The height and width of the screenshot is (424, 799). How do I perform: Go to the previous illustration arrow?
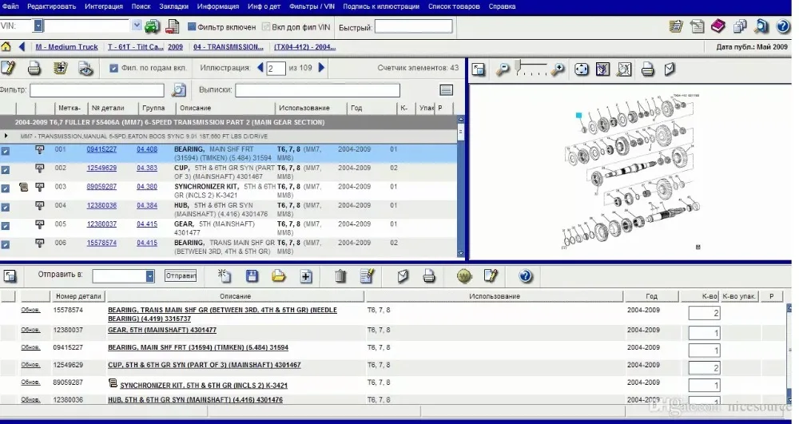tap(260, 67)
